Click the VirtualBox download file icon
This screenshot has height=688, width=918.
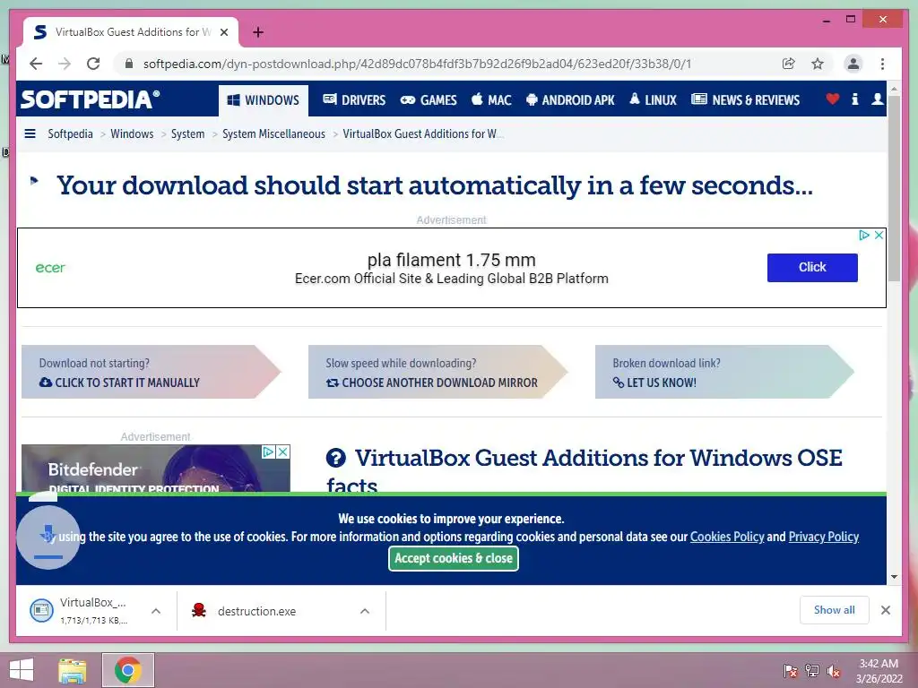[41, 611]
